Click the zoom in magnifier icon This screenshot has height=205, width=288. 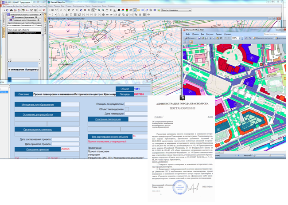pyautogui.click(x=99, y=10)
